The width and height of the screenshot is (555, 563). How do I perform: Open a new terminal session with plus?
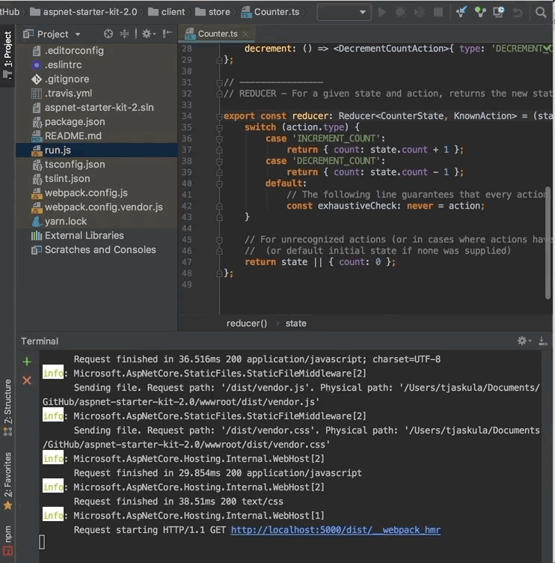click(x=27, y=362)
